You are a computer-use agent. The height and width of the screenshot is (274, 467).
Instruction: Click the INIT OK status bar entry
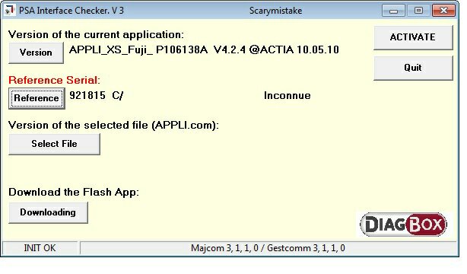click(40, 248)
